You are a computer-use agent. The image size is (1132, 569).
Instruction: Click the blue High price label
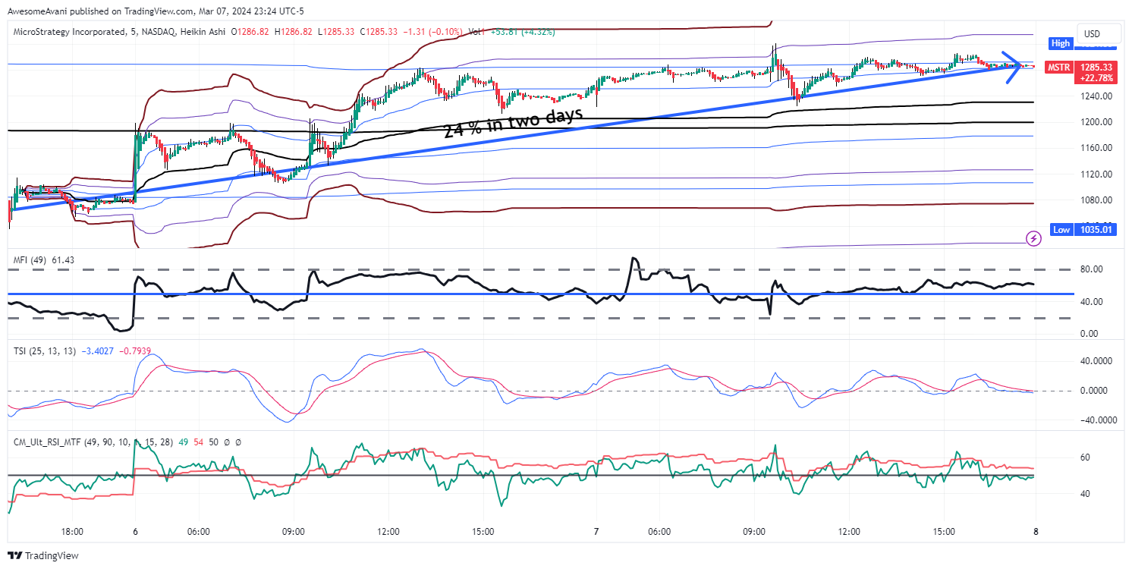1060,44
